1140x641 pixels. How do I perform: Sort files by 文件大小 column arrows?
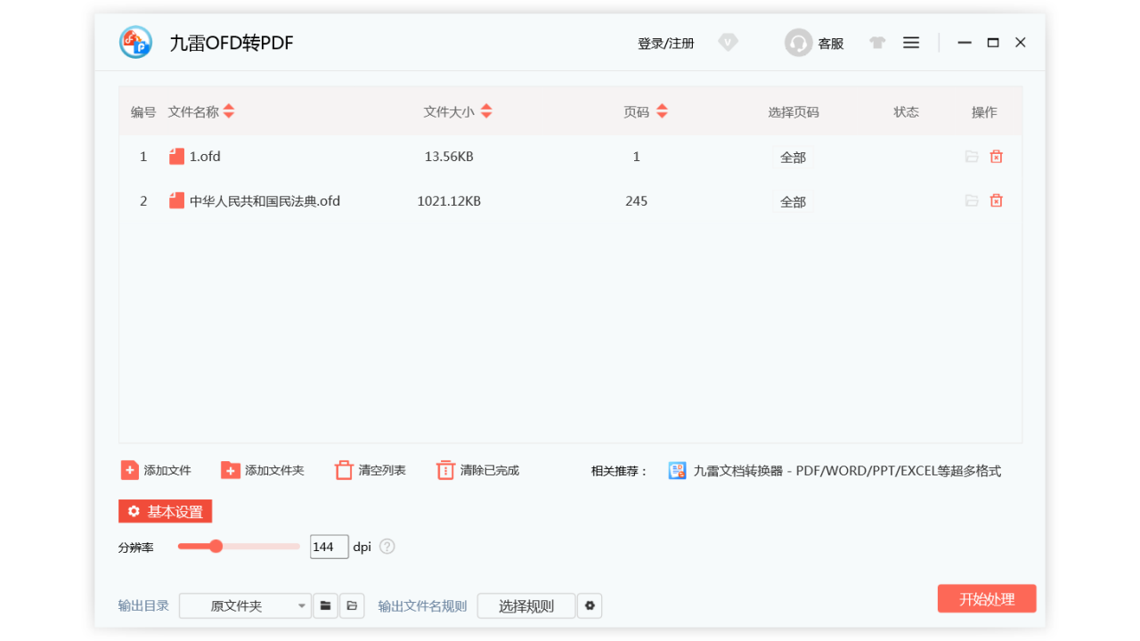pos(486,111)
